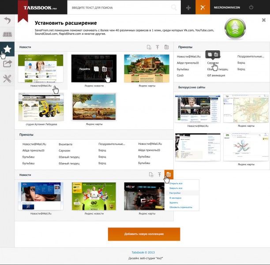Viewport: 270px width, 265px height.
Task: Click студия Артемия Лебедева caption
Action: coord(41,124)
